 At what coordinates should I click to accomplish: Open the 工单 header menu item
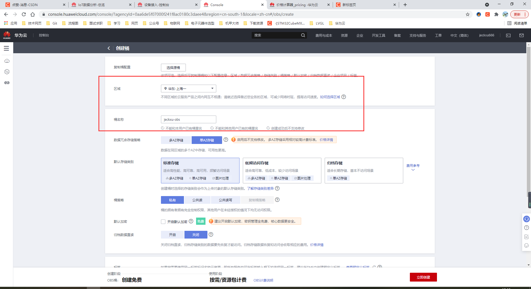click(x=438, y=35)
